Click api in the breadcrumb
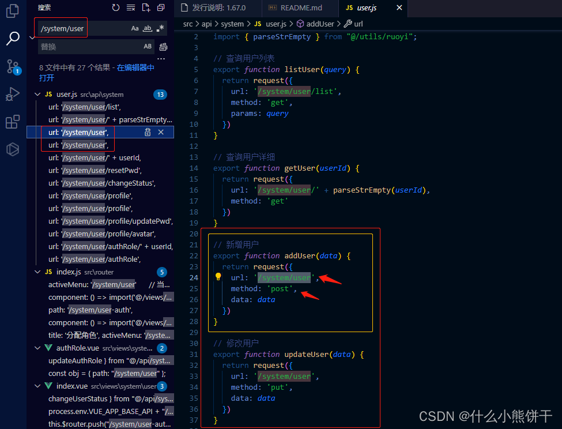 206,24
